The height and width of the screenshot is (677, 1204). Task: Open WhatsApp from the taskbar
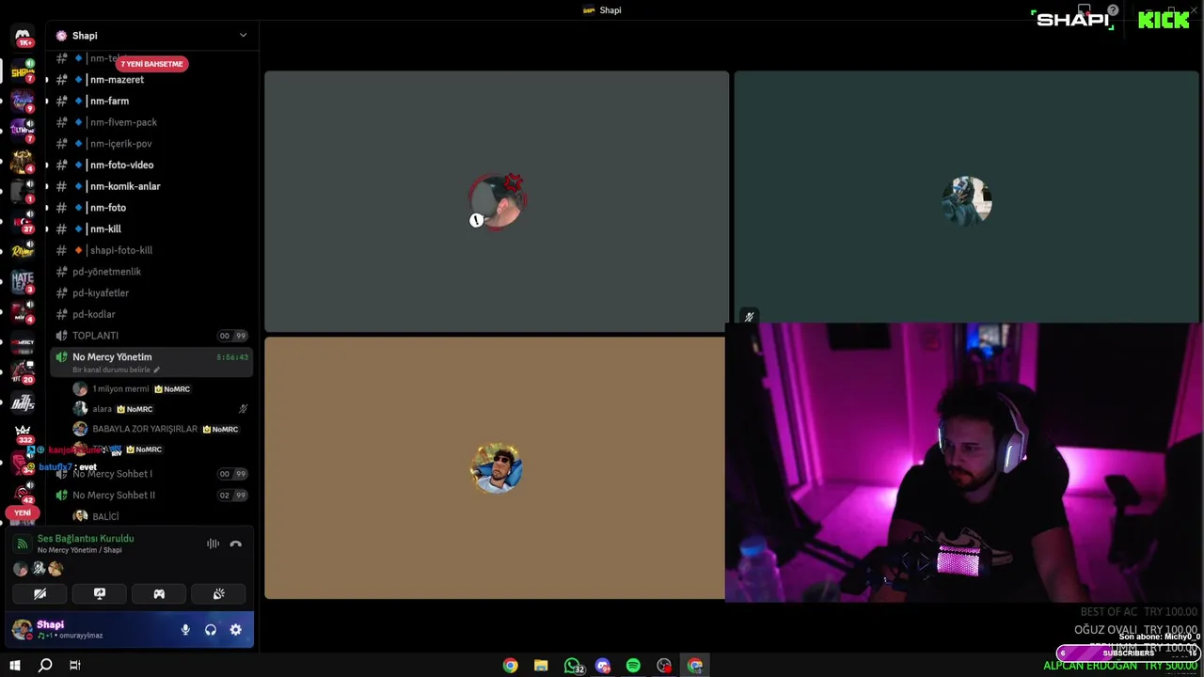point(572,666)
